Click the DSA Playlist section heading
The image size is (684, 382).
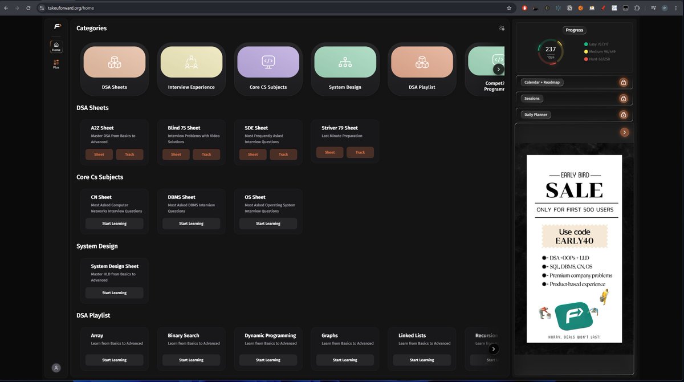click(93, 315)
